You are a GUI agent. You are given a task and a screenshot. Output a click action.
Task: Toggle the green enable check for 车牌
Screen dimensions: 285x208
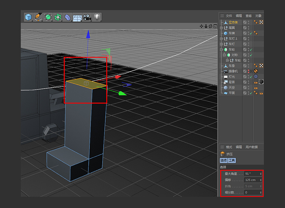point(251,33)
